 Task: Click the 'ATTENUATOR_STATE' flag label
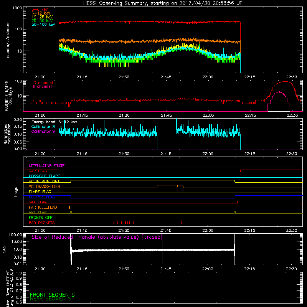coord(46,166)
